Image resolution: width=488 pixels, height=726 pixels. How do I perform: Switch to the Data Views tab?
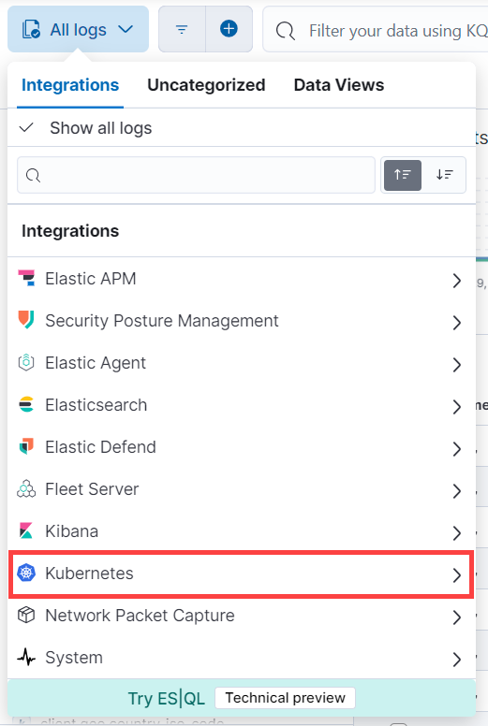tap(339, 86)
